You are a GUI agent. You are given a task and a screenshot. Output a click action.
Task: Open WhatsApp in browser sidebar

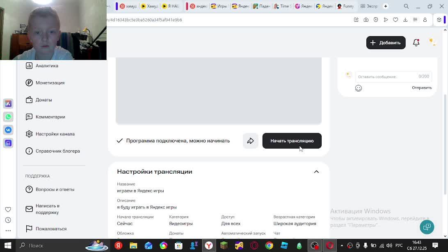point(8,117)
